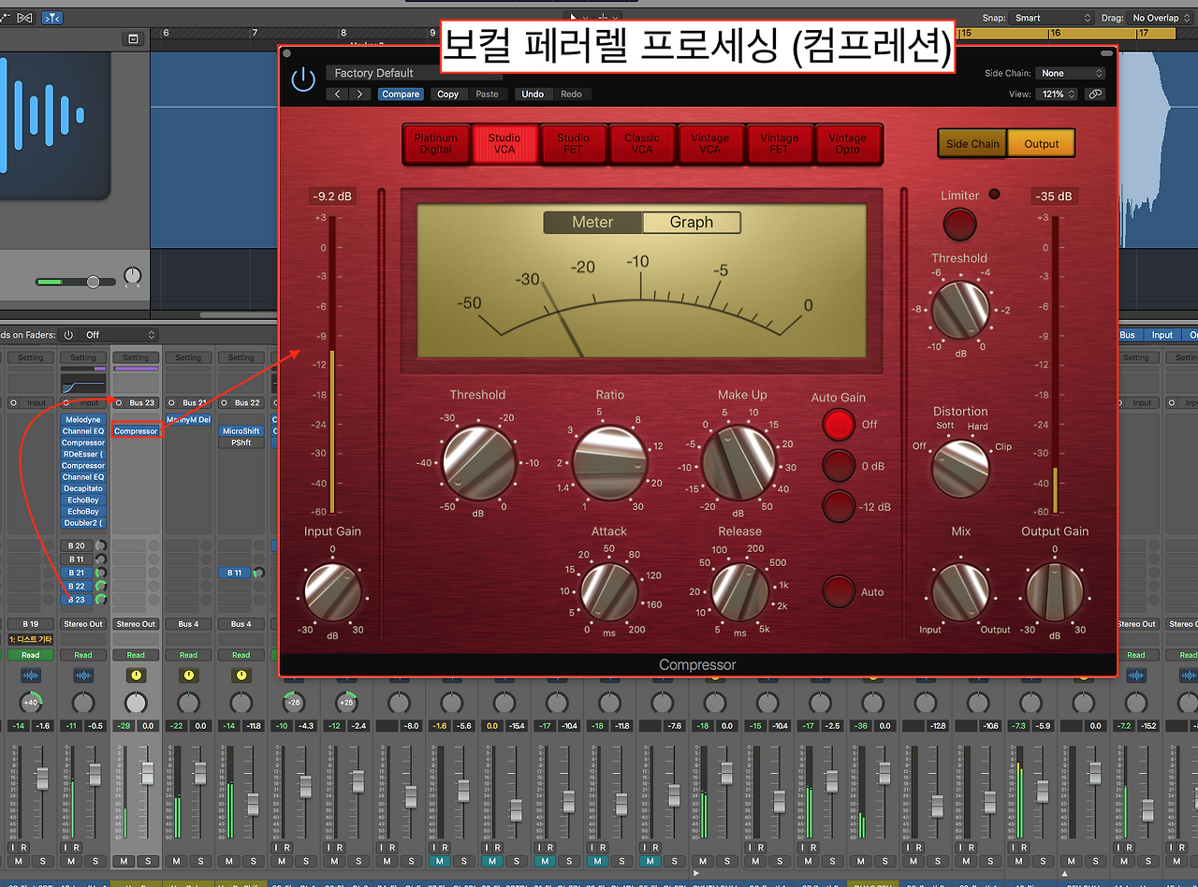Image resolution: width=1198 pixels, height=887 pixels.
Task: Load the next preset with right arrow
Action: [x=360, y=94]
